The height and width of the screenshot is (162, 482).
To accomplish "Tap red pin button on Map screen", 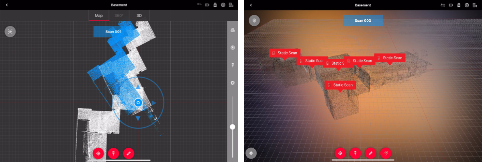I will coord(113,153).
